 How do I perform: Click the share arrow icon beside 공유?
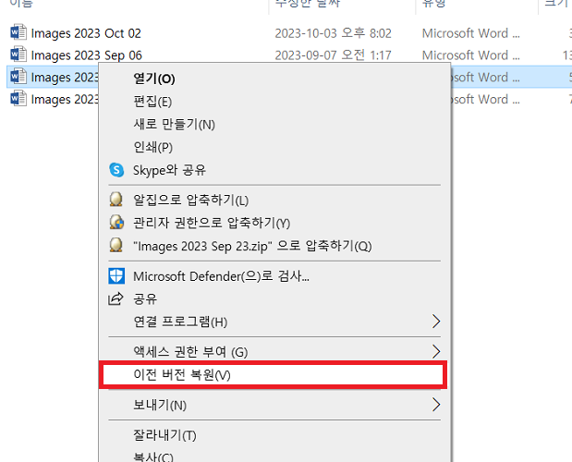[116, 298]
